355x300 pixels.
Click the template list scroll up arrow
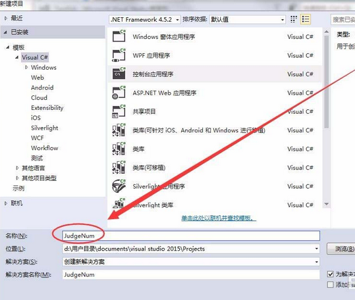tap(327, 32)
